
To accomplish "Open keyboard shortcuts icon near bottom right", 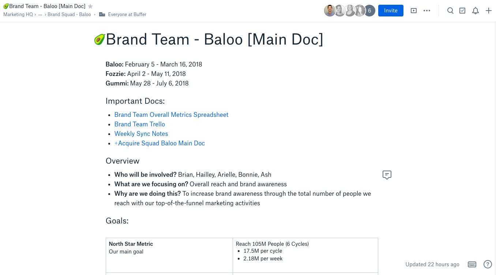I will 472,264.
